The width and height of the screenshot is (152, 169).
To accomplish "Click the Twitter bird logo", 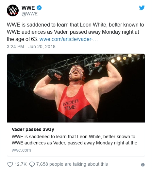I will (142, 8).
